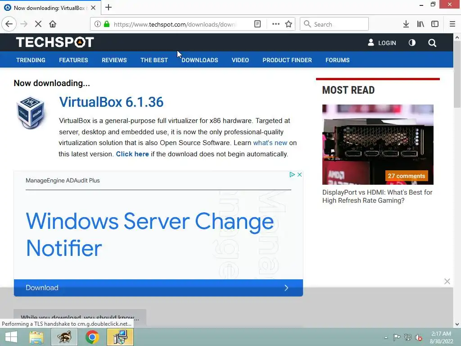The width and height of the screenshot is (461, 346).
Task: Click the network tray icon
Action: click(x=407, y=337)
